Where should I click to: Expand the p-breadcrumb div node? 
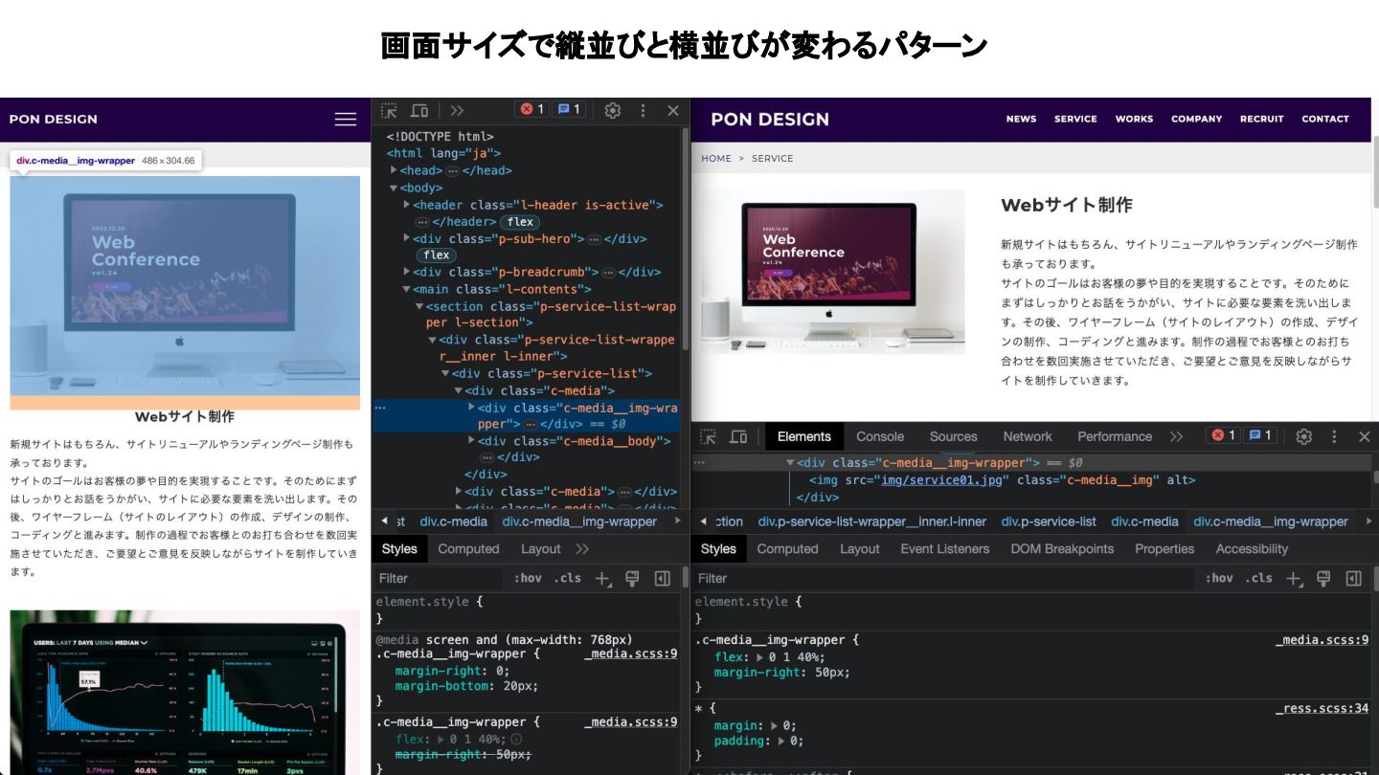(407, 272)
